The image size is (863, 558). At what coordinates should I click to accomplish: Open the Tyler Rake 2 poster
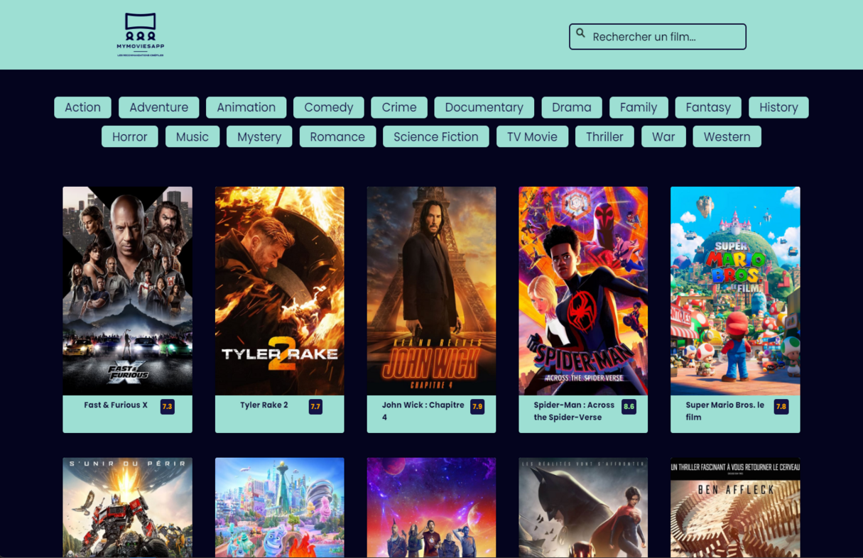tap(280, 290)
